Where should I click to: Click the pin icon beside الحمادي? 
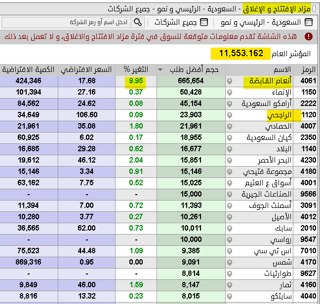point(230,127)
